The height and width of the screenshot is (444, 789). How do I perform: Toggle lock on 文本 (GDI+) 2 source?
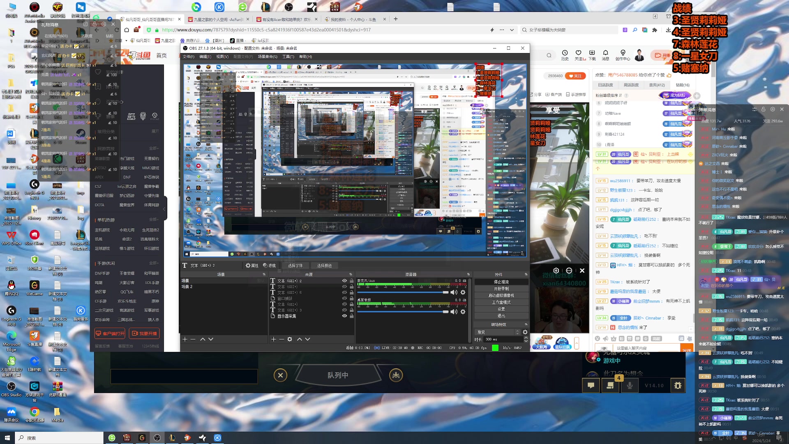click(x=351, y=281)
